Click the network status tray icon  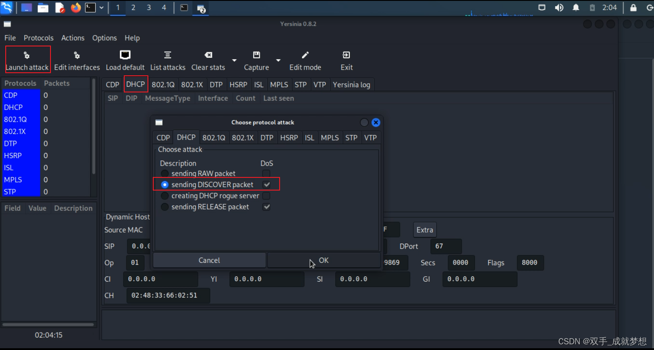pos(542,7)
